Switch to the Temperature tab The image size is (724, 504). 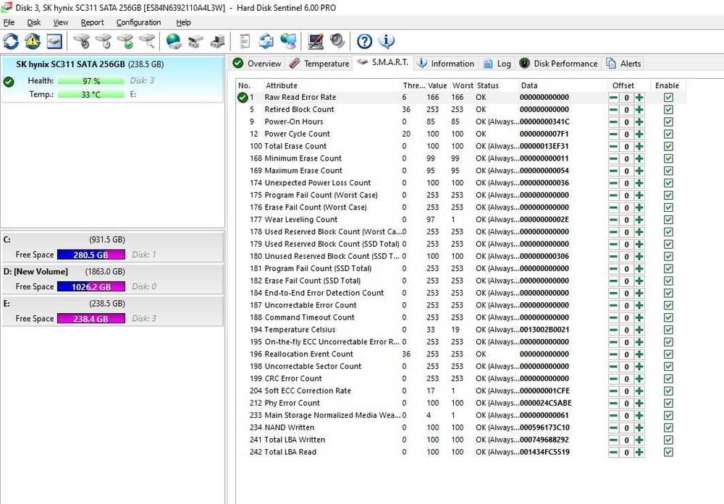(319, 64)
